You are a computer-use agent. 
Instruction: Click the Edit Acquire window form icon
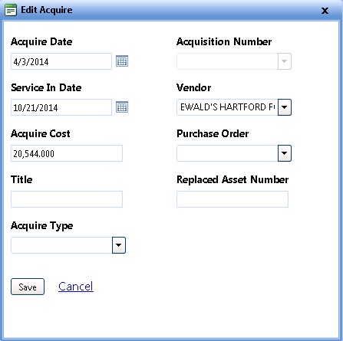(11, 10)
